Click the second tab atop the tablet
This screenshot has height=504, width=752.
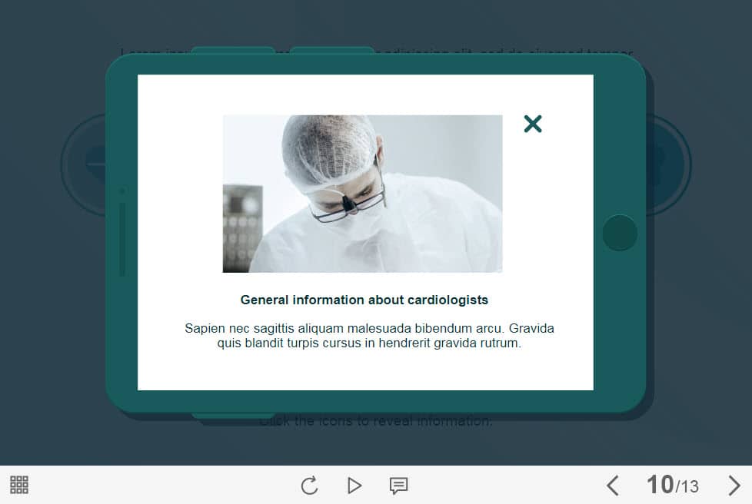[331, 51]
